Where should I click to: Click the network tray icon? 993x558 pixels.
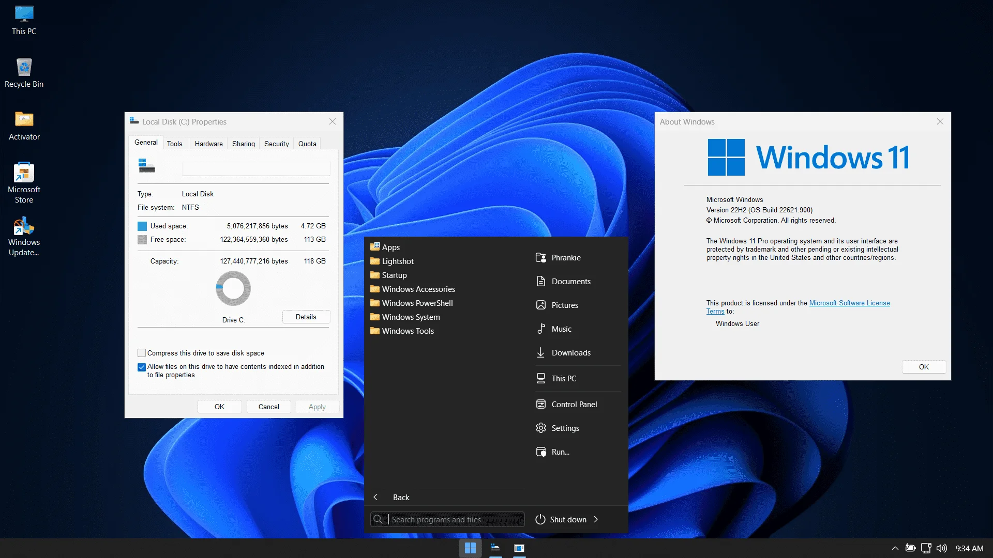(x=926, y=548)
